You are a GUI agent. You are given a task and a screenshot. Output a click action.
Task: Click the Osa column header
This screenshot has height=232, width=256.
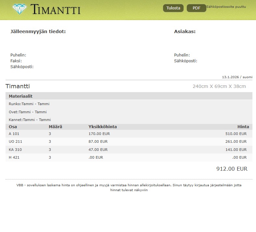13,127
